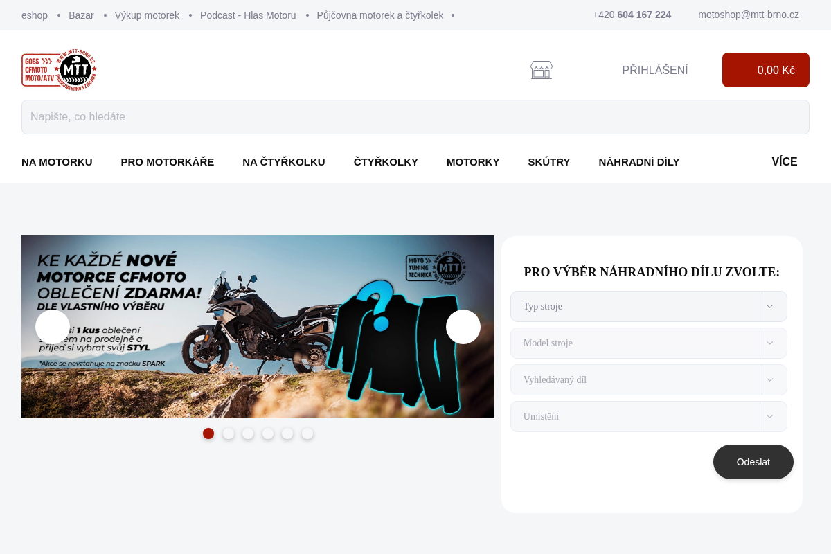Screen dimensions: 831x554
Task: Click the MTT Brno shop logo
Action: click(59, 69)
